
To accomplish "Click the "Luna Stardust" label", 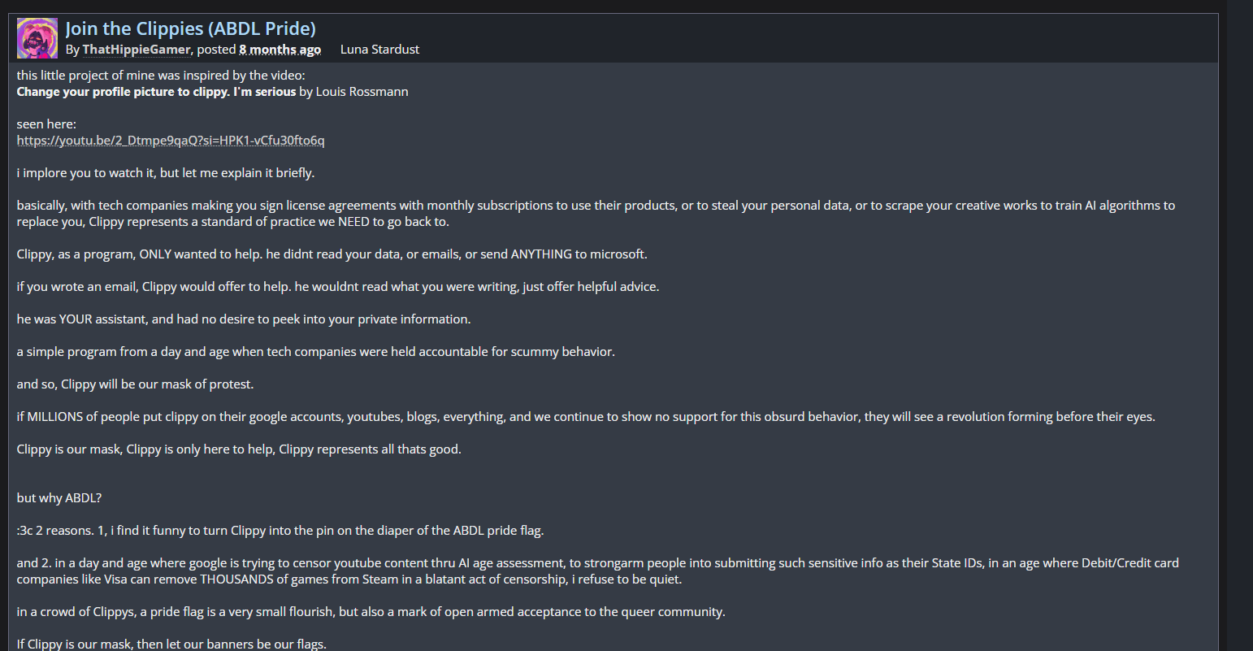I will tap(379, 50).
